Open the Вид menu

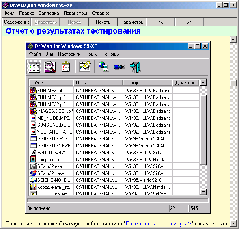49,54
